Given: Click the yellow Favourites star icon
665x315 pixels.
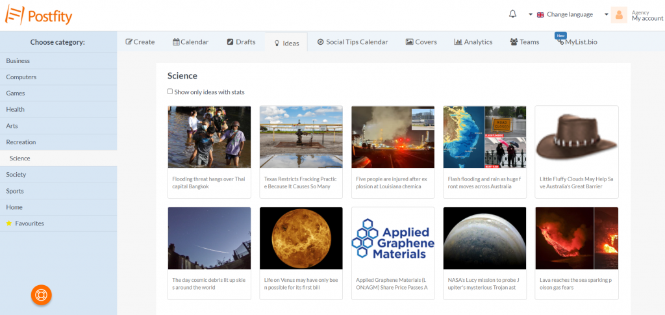Looking at the screenshot, I should 9,223.
